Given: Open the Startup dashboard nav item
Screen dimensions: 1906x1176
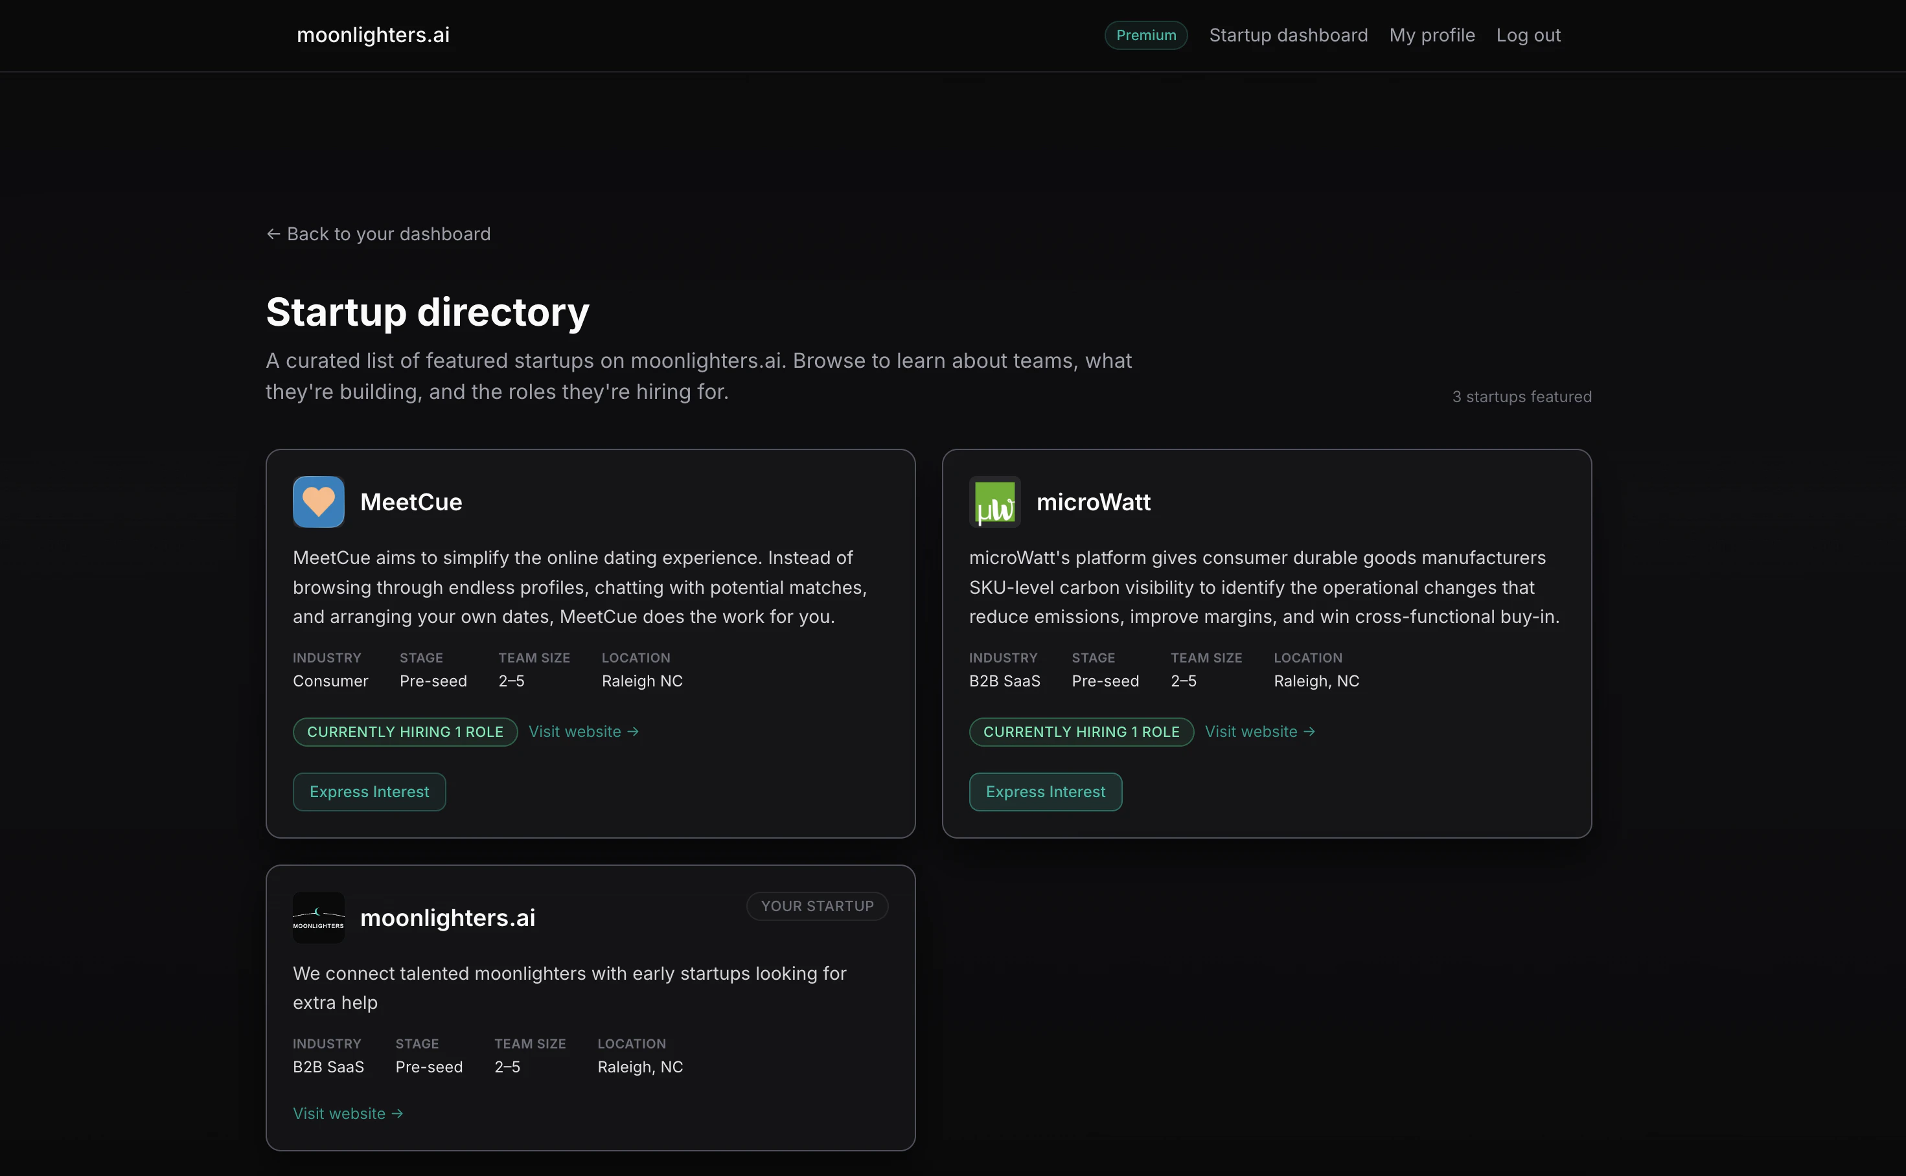Looking at the screenshot, I should click(x=1287, y=35).
